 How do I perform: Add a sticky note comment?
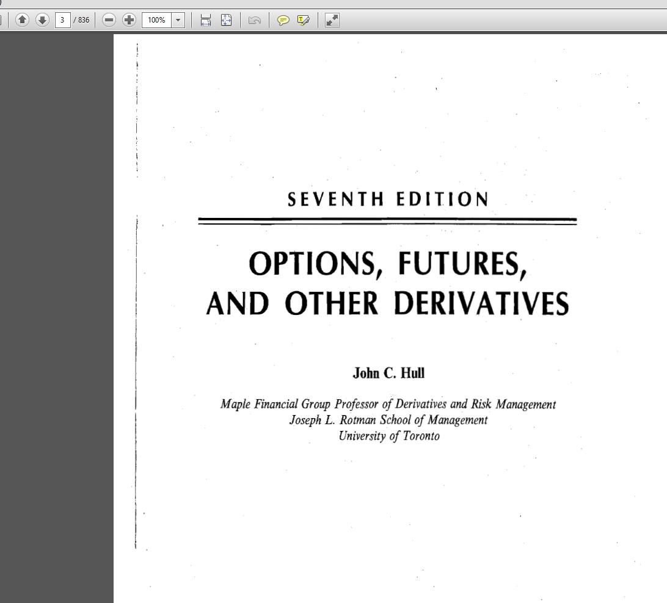click(283, 20)
